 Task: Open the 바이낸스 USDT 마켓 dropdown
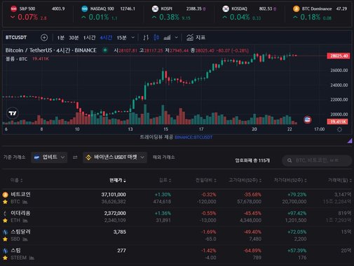[115, 157]
